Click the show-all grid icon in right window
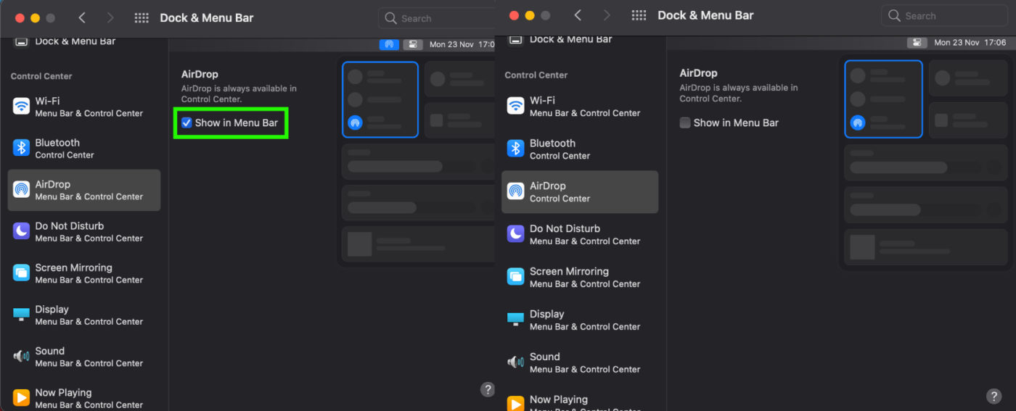The width and height of the screenshot is (1016, 411). tap(639, 15)
